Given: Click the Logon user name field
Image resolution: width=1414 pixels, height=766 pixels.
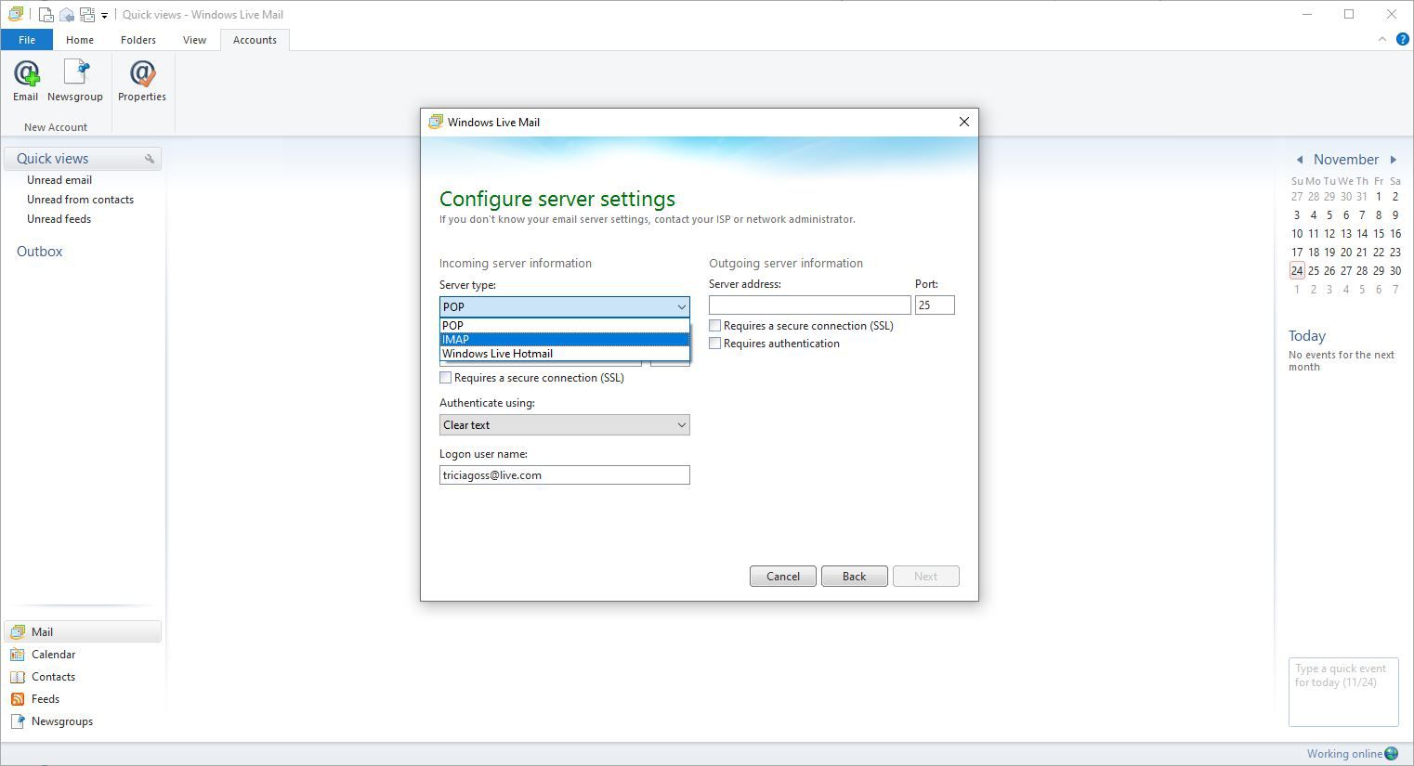Looking at the screenshot, I should [x=565, y=474].
